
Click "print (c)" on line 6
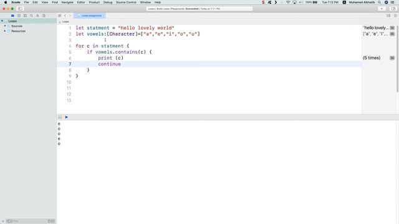(x=111, y=58)
